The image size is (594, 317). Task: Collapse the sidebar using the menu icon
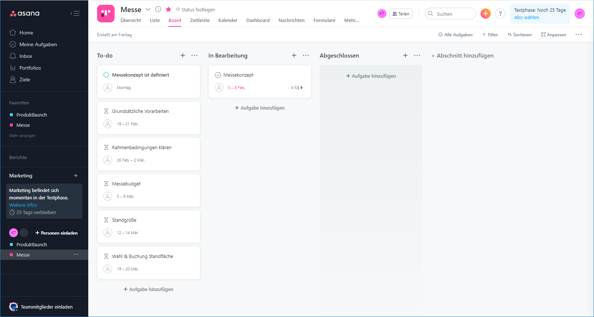(x=75, y=14)
